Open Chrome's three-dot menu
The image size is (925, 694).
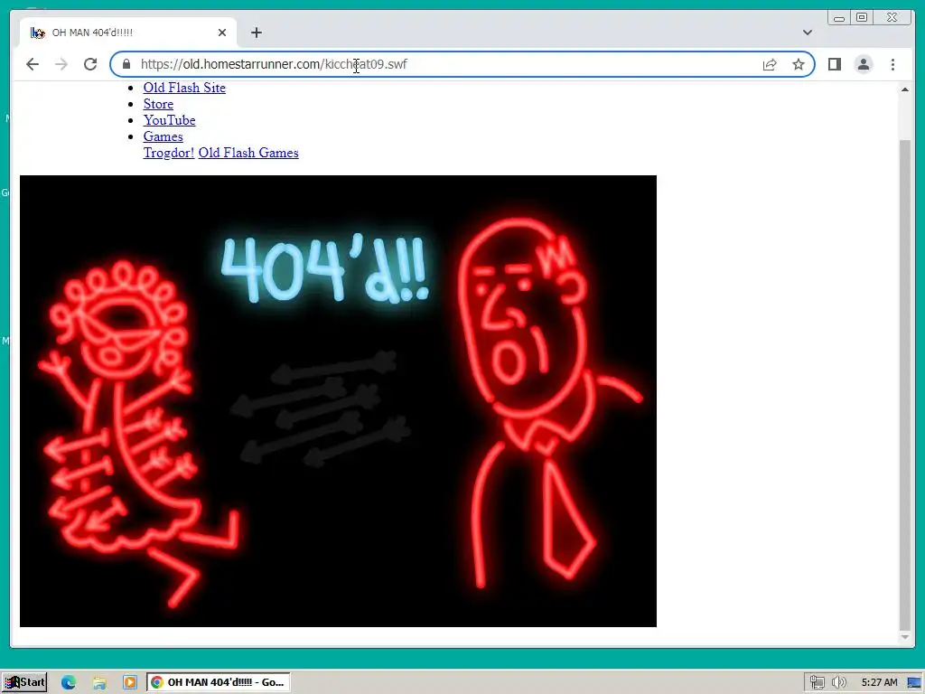point(892,64)
